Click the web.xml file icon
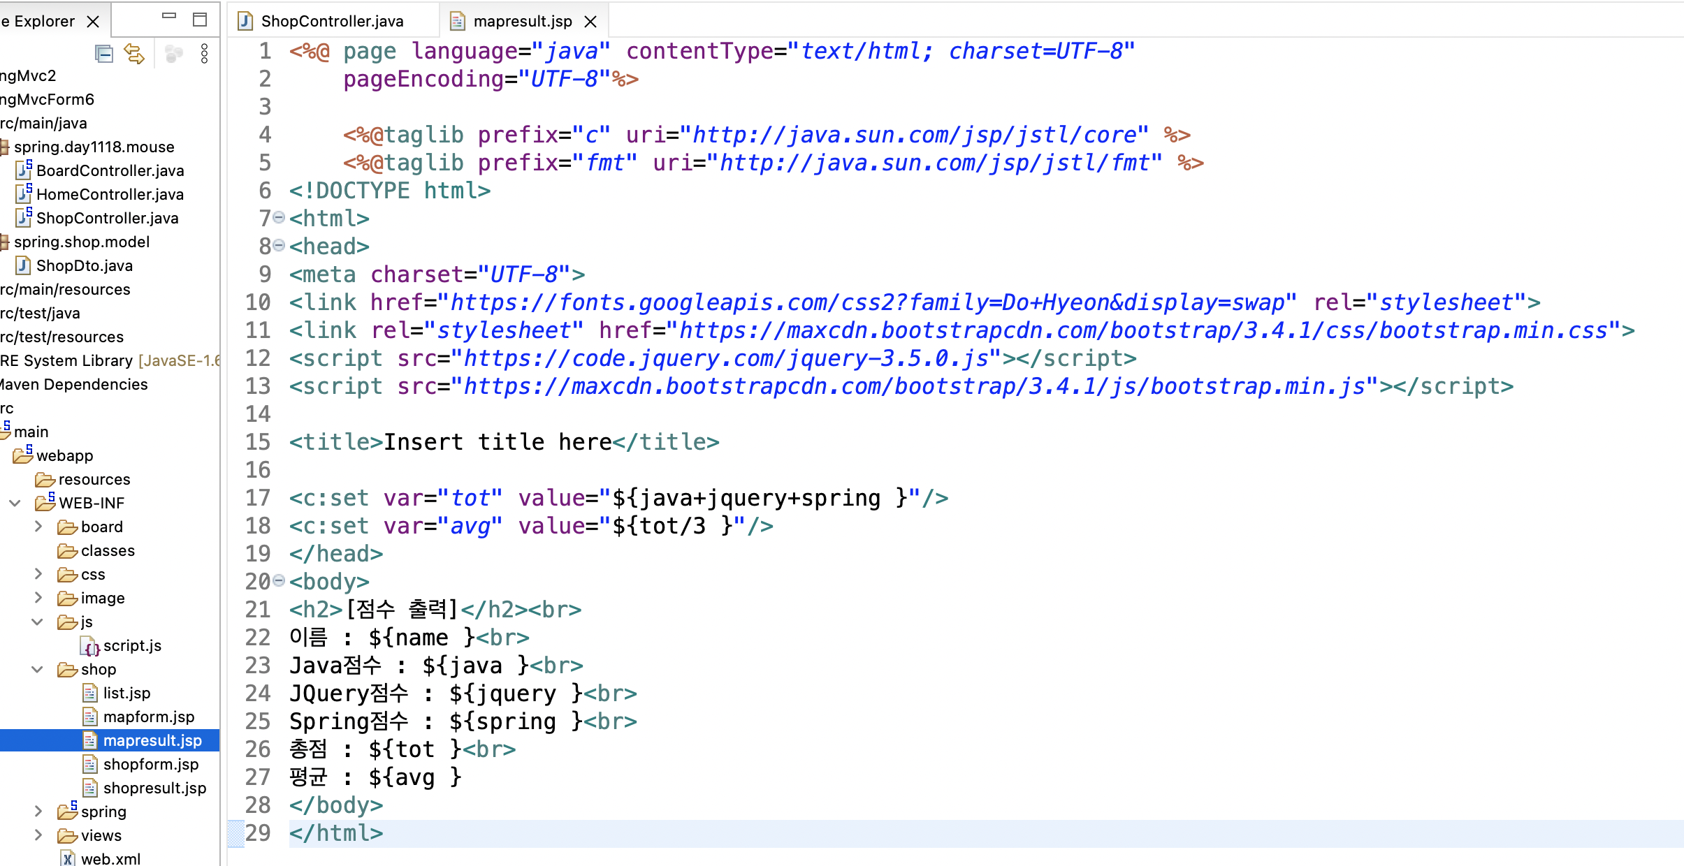Screen dimensions: 1684x866 pyautogui.click(x=68, y=859)
